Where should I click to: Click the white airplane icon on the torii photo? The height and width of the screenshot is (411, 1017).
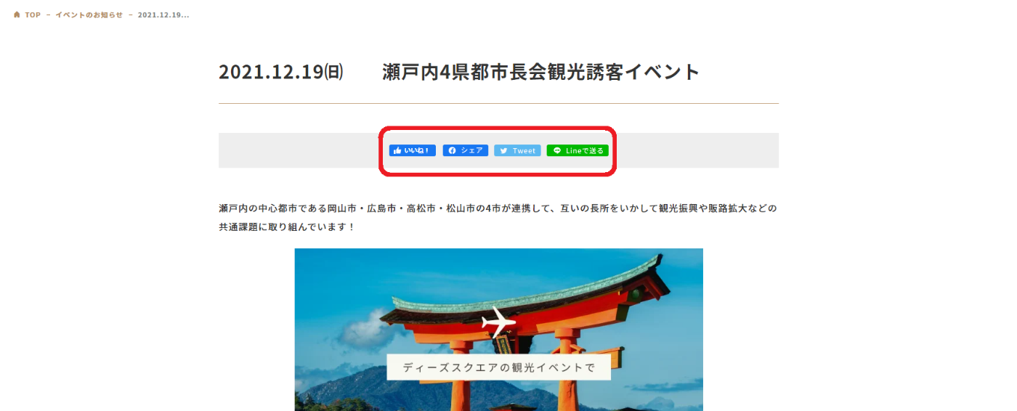click(x=498, y=321)
